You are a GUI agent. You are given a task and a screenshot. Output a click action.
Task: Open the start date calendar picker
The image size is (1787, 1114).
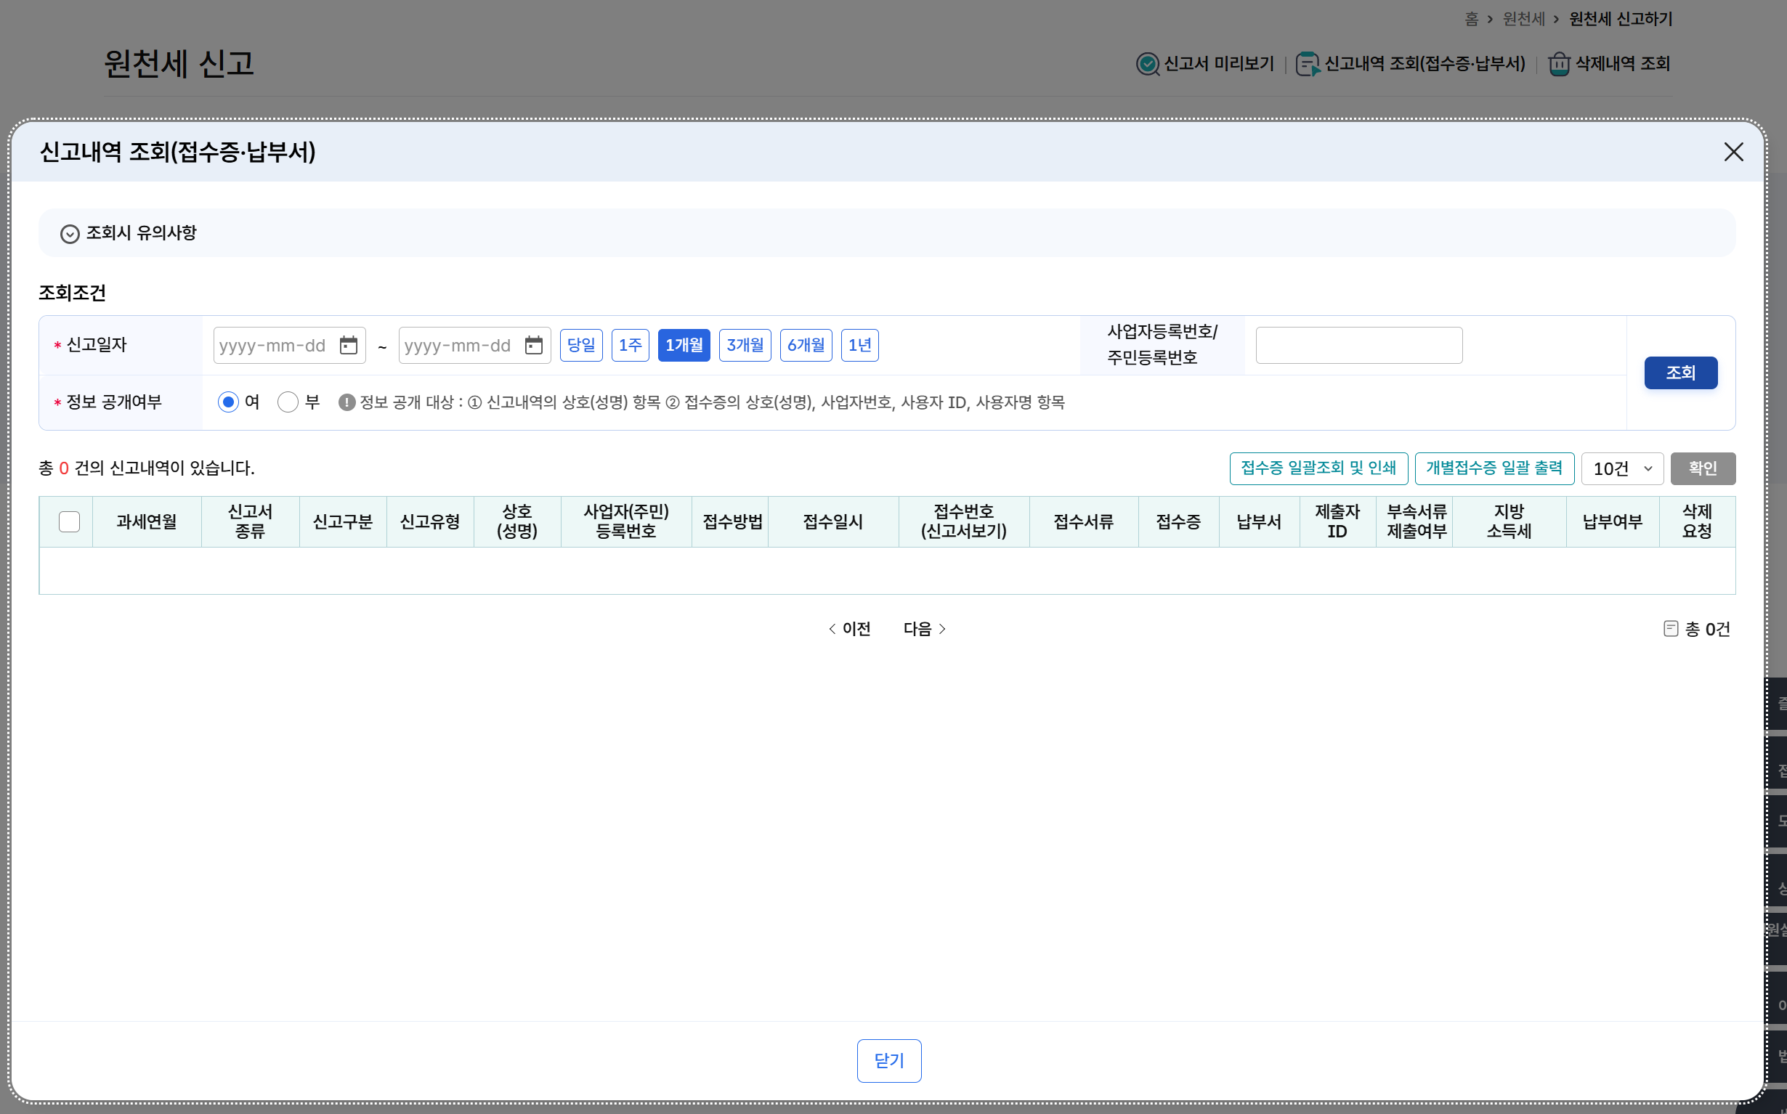tap(348, 345)
